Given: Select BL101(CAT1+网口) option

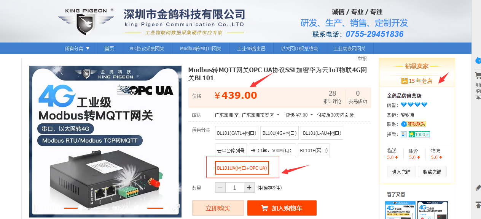Looking at the screenshot, I should point(237,133).
